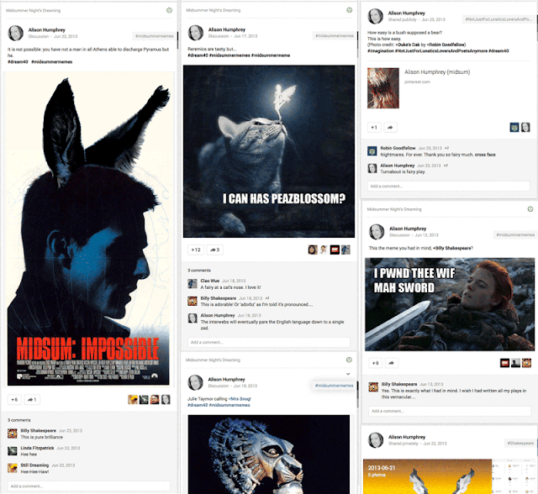Share the Peazblossom cat post
The height and width of the screenshot is (494, 538).
[x=215, y=250]
